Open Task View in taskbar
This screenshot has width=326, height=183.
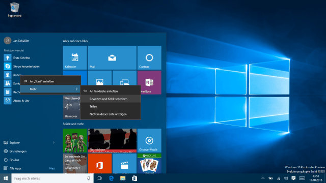pyautogui.click(x=99, y=178)
